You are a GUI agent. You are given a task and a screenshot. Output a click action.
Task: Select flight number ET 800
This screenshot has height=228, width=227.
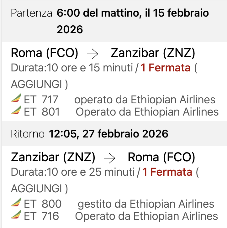pyautogui.click(x=43, y=204)
